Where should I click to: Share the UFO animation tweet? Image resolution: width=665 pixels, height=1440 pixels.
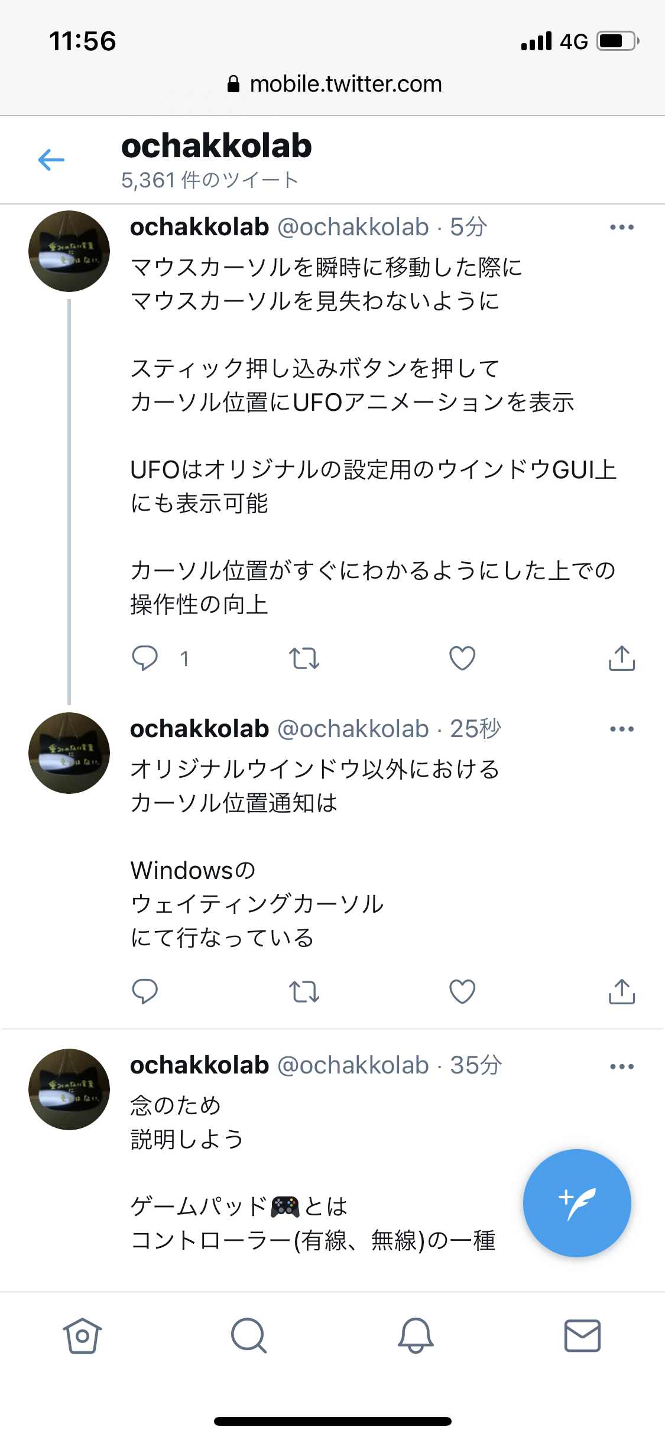click(621, 658)
